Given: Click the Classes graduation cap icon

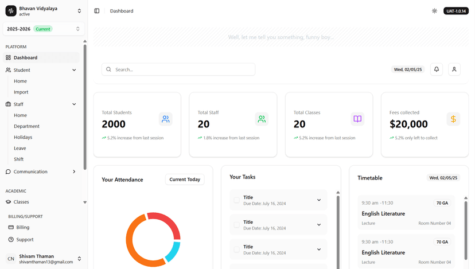Looking at the screenshot, I should [8, 202].
